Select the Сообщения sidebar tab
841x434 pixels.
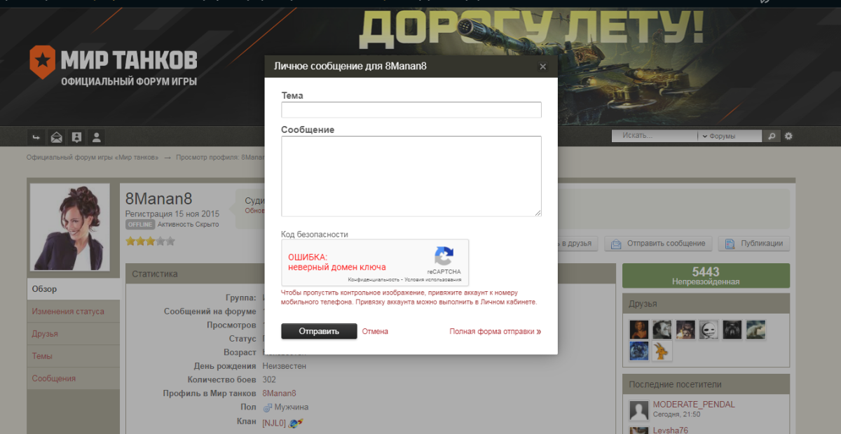(74, 379)
